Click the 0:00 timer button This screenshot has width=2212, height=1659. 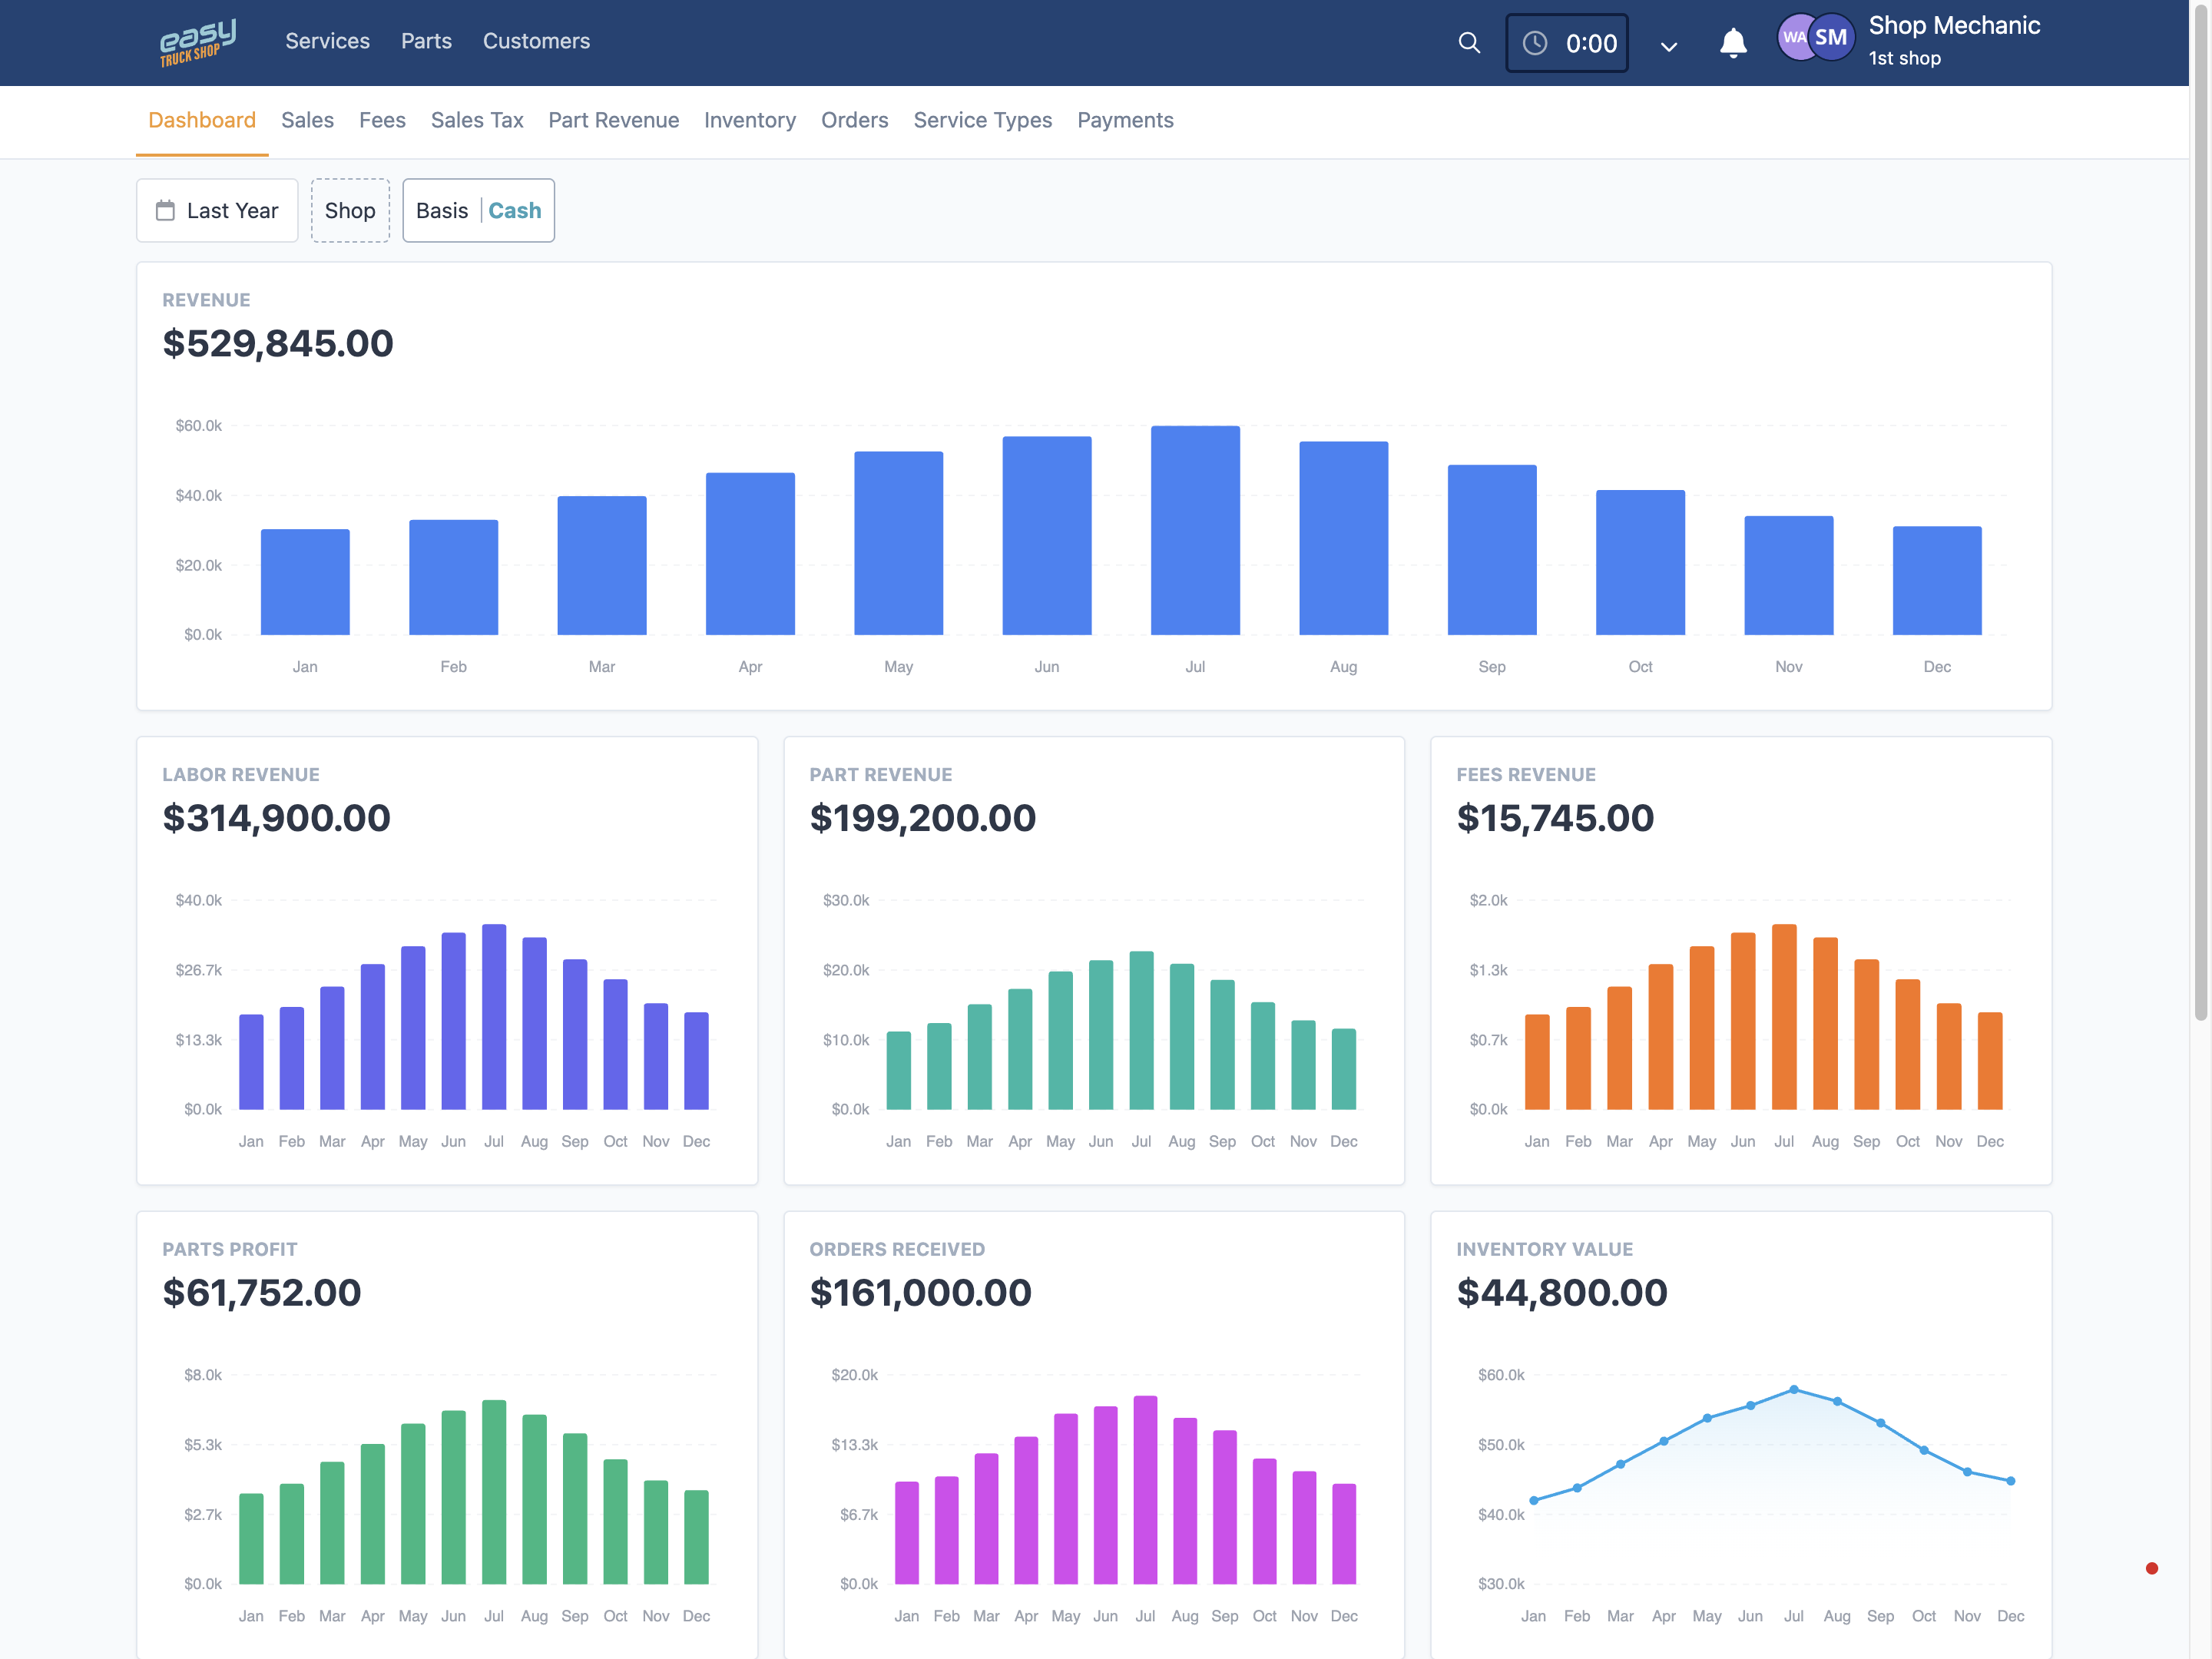(x=1566, y=43)
